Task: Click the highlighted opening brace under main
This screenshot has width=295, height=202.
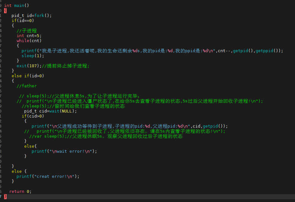Action: pyautogui.click(x=5, y=10)
